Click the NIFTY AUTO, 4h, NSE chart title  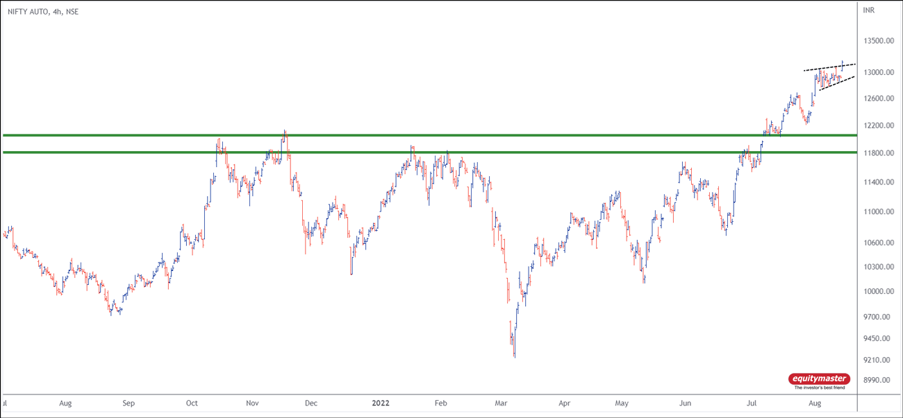pos(43,12)
